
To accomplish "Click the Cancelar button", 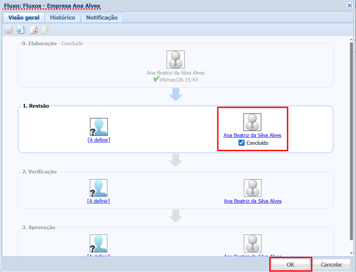I will click(331, 264).
